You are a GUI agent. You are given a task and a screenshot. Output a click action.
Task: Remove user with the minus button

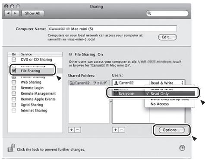click(122, 130)
